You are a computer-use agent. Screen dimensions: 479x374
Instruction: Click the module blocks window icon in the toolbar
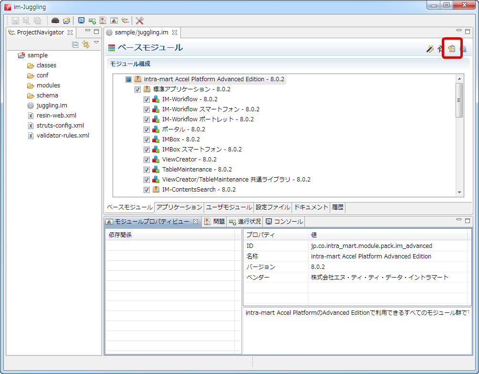click(114, 21)
